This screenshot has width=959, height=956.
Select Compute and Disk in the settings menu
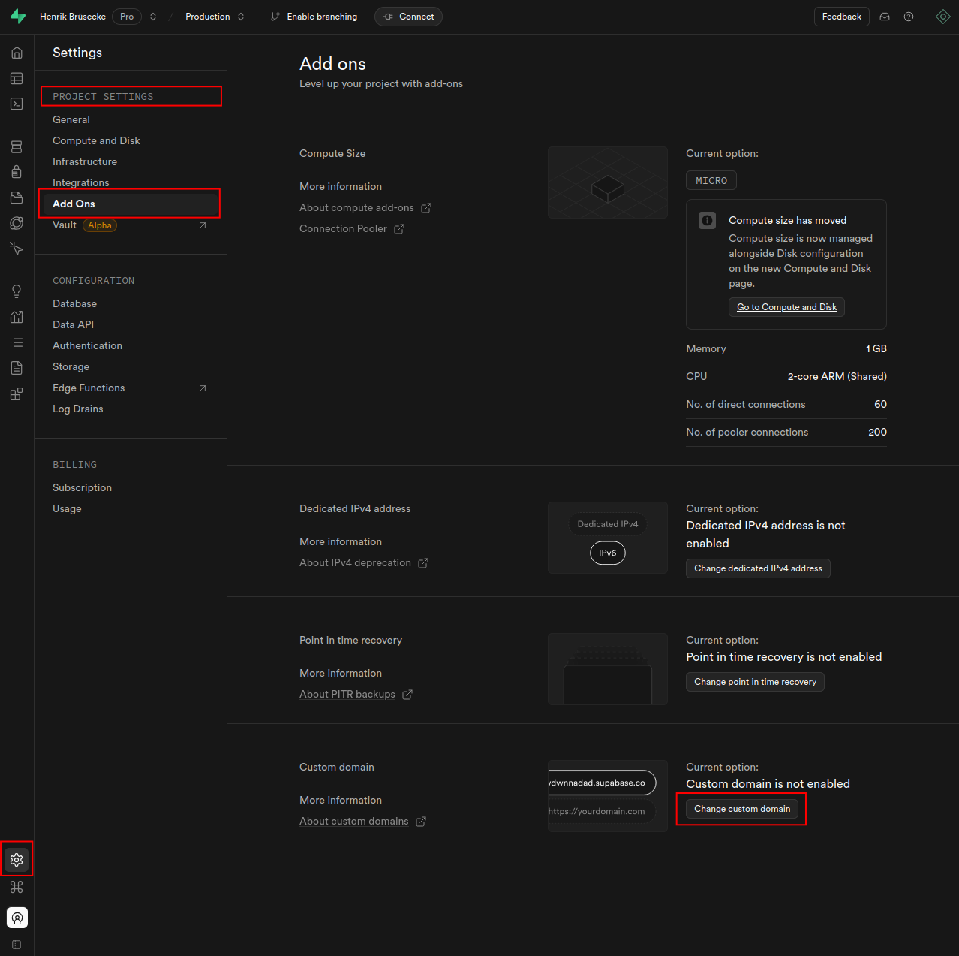point(96,140)
